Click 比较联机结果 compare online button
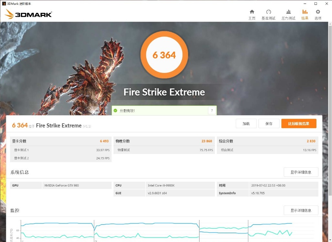 [x=299, y=124]
